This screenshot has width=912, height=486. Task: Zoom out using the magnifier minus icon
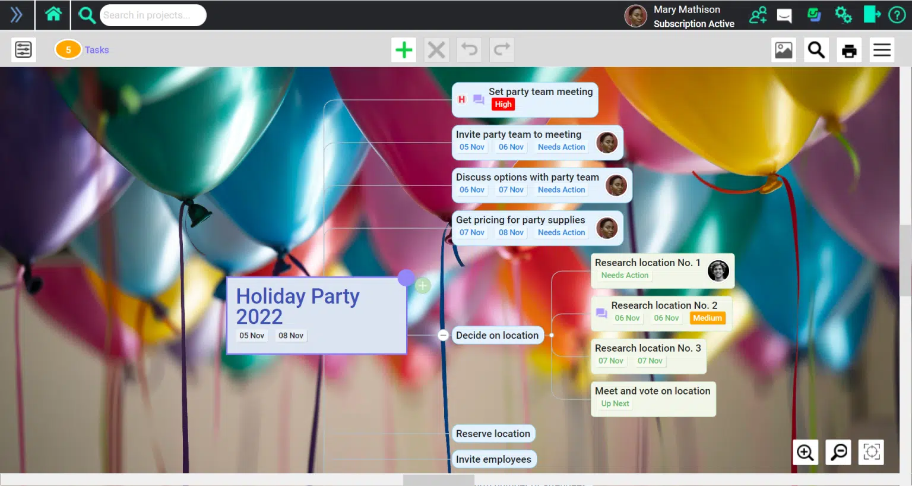(838, 452)
